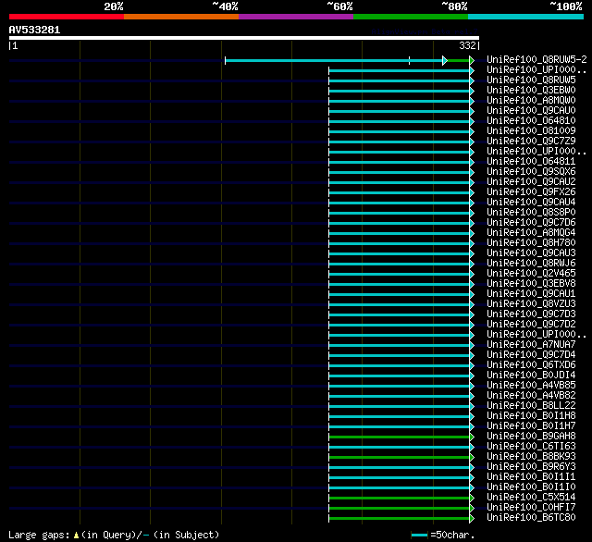Select label UniRef100_Q9CAU2

pyautogui.click(x=531, y=181)
